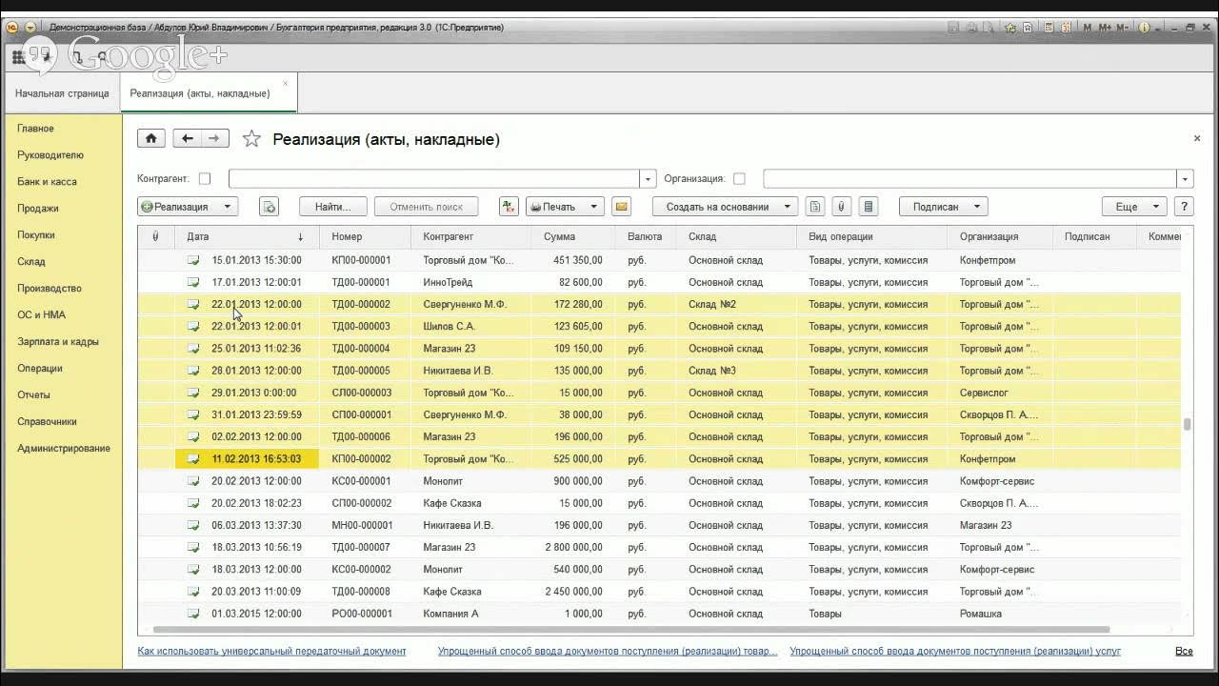Sort the list by the Сумма column header
Viewport: 1219px width, 686px height.
pos(573,236)
